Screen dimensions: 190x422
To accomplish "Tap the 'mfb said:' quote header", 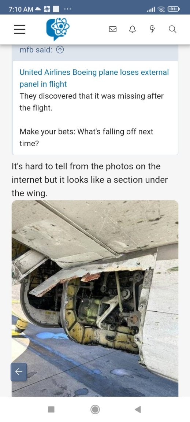I will (x=36, y=50).
